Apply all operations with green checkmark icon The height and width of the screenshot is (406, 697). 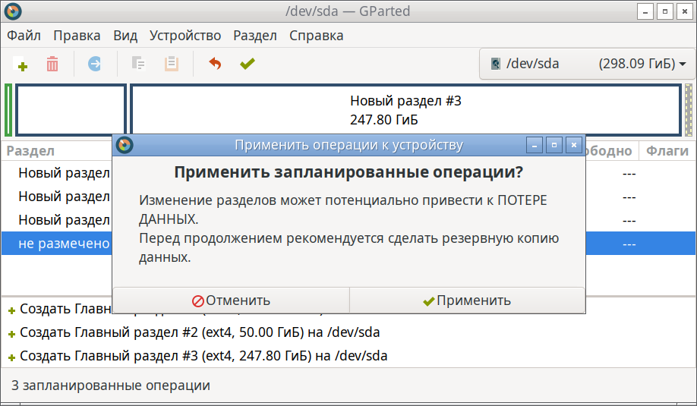coord(248,64)
